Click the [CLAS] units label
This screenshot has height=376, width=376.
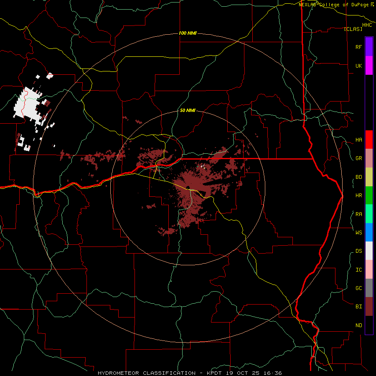coord(353,29)
